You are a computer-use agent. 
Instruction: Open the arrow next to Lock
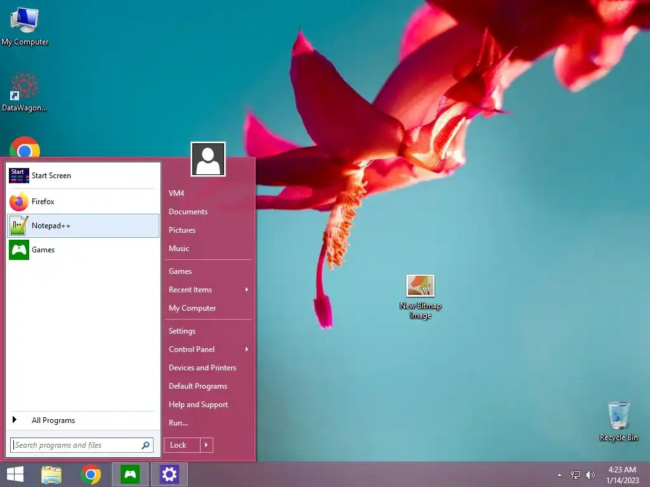(x=206, y=445)
